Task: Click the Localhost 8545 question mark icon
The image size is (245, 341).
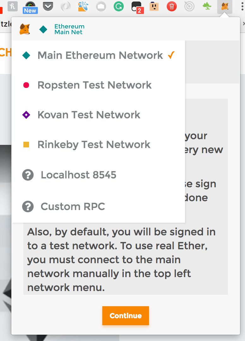Action: click(x=28, y=175)
